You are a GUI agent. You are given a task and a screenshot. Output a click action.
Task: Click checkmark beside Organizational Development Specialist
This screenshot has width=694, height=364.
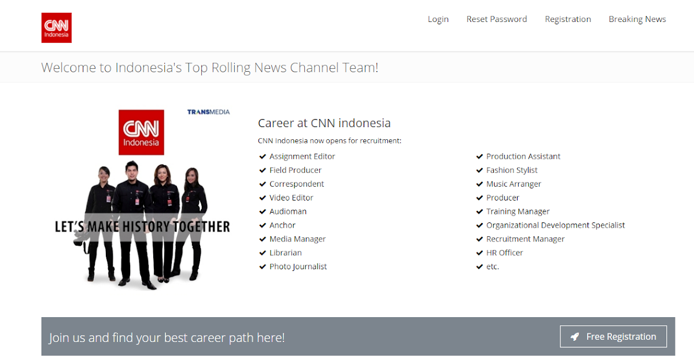[479, 225]
